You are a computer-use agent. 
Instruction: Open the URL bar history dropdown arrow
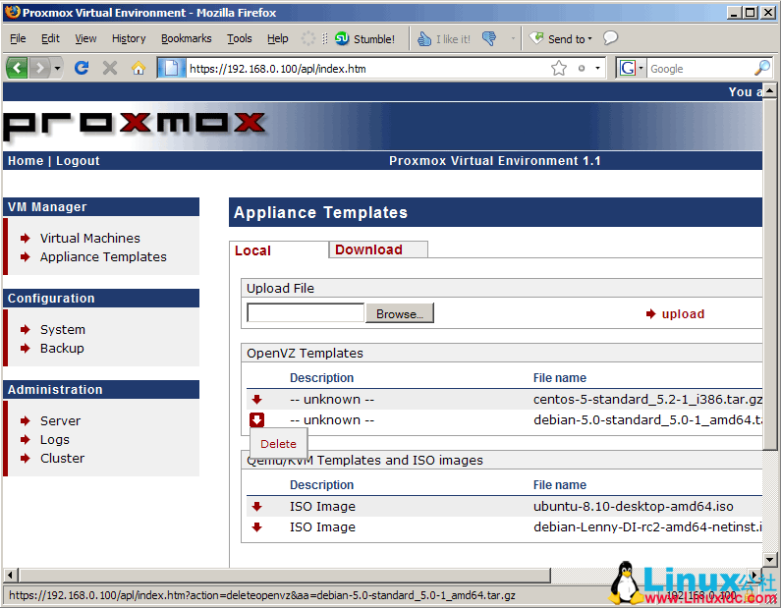point(597,68)
